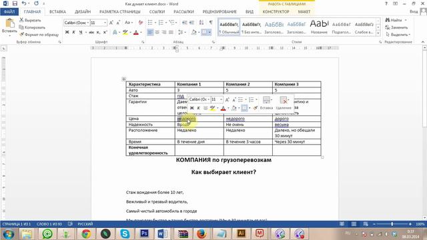Viewport: 427px width, 240px height.
Task: Click numbered list icon in ribbon
Action: [161, 23]
